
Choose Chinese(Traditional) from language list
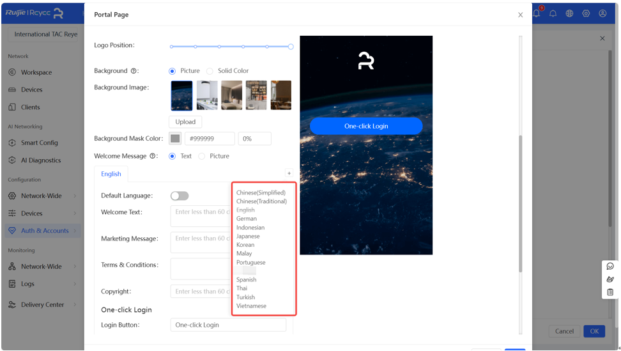(x=261, y=201)
